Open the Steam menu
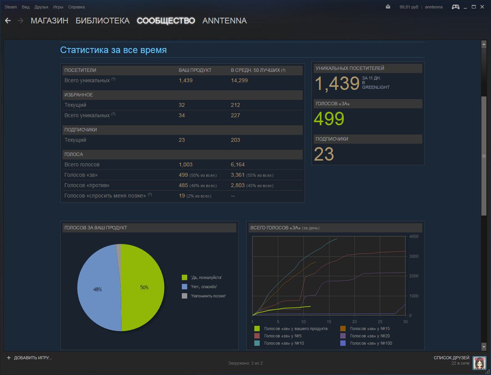This screenshot has width=491, height=375. [11, 7]
